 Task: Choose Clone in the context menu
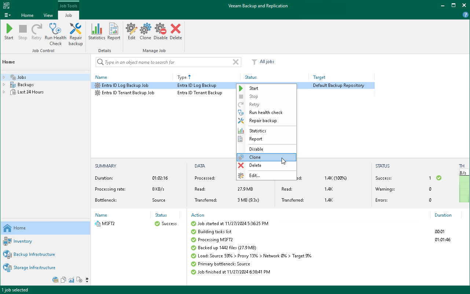267,157
